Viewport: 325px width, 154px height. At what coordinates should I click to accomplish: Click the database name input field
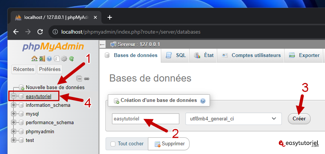click(146, 119)
